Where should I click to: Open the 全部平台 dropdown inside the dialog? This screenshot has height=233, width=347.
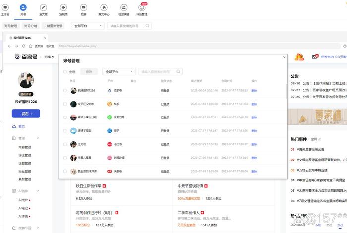(x=119, y=72)
